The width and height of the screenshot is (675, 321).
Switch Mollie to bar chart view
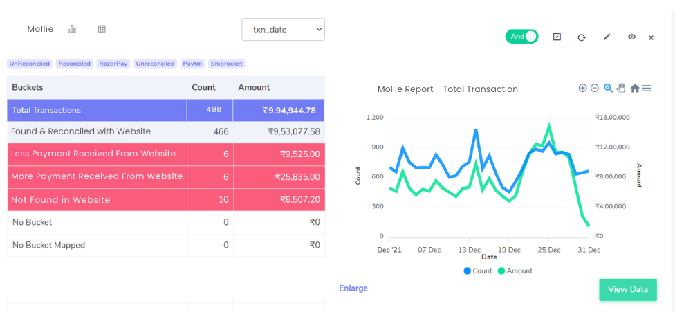[x=72, y=29]
